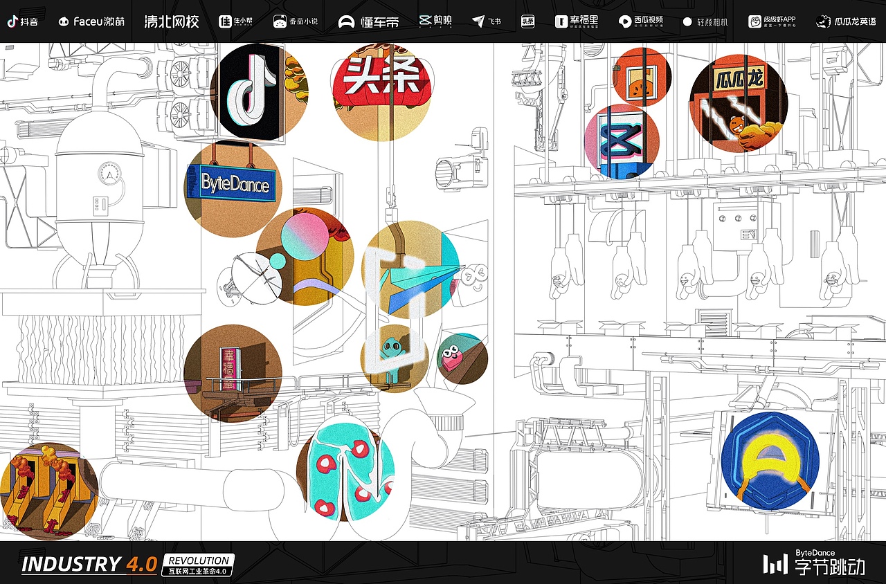Select the 幸福里 building sign circle
Viewport: 886px width, 584px height.
(x=233, y=374)
